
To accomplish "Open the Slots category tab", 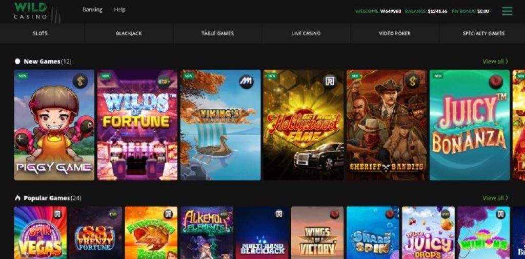I will tap(40, 33).
